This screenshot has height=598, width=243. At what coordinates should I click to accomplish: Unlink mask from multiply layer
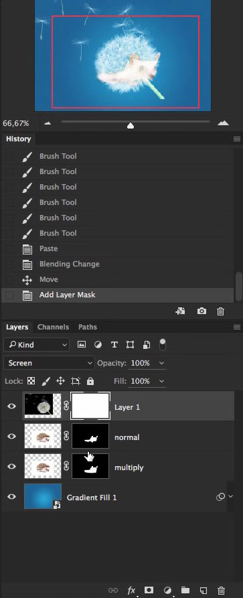coord(66,467)
